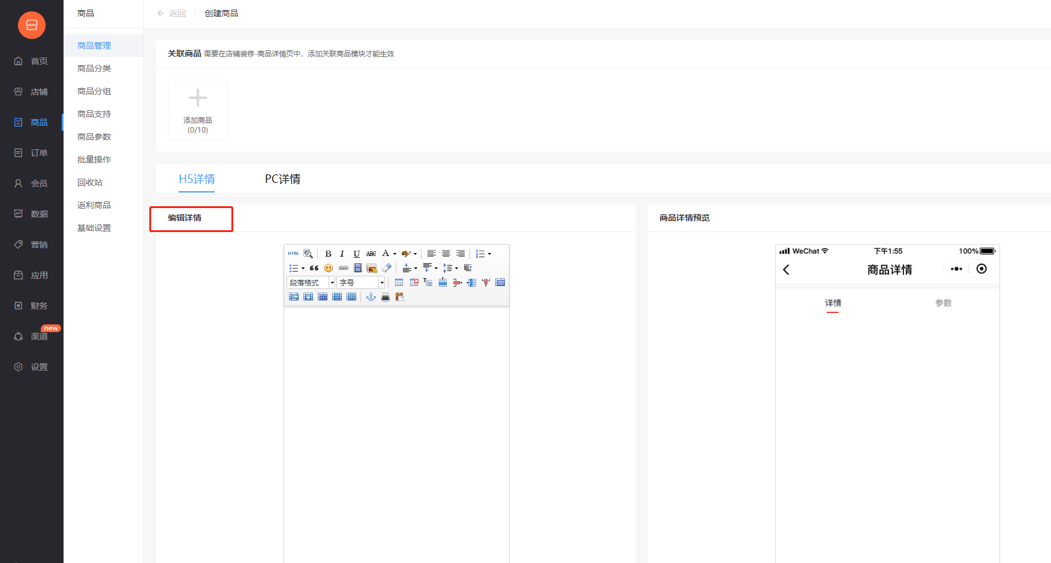1051x563 pixels.
Task: Open line height dropdown
Action: [x=456, y=268]
